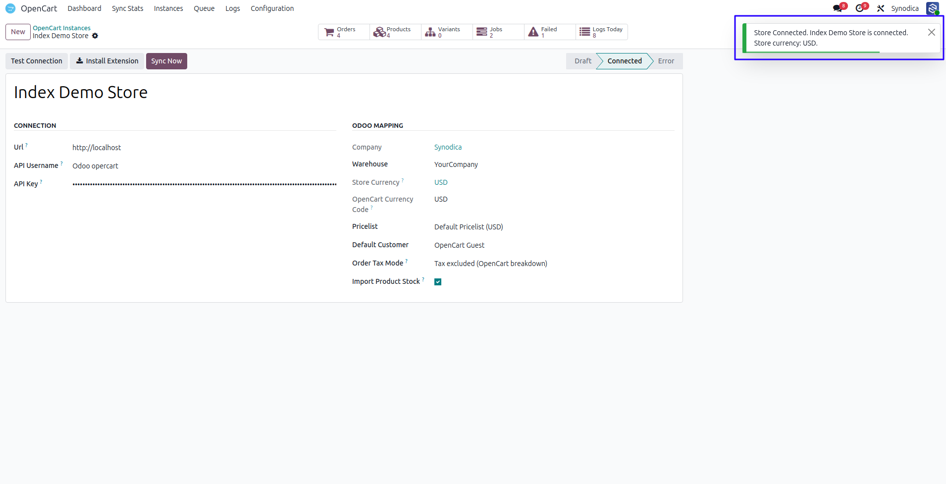Image resolution: width=946 pixels, height=484 pixels.
Task: Click the OpenCart Currency Code value
Action: click(x=441, y=199)
